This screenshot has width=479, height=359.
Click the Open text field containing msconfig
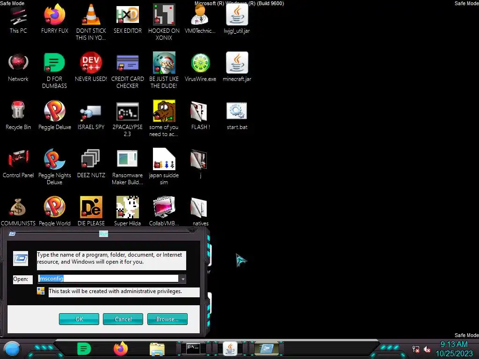(108, 279)
